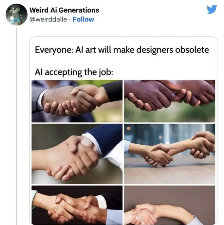Click the vertical thread line below avatar
Viewport: 224px width, 225px height.
[17, 126]
